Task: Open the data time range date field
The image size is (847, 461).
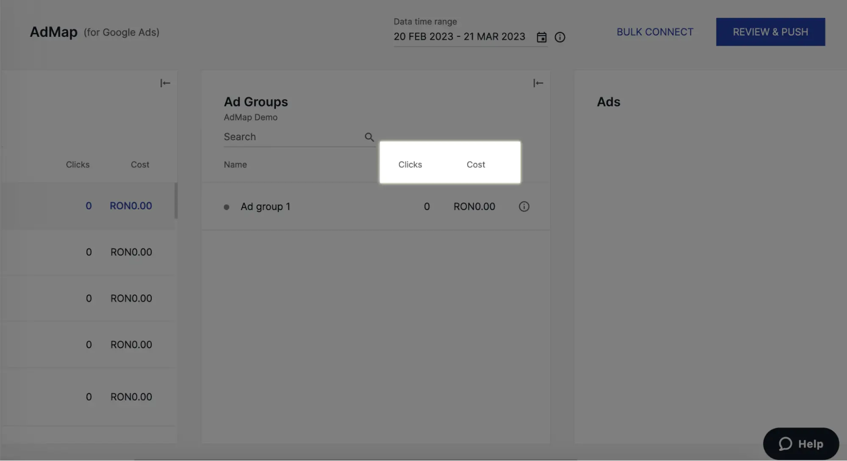Action: tap(459, 37)
